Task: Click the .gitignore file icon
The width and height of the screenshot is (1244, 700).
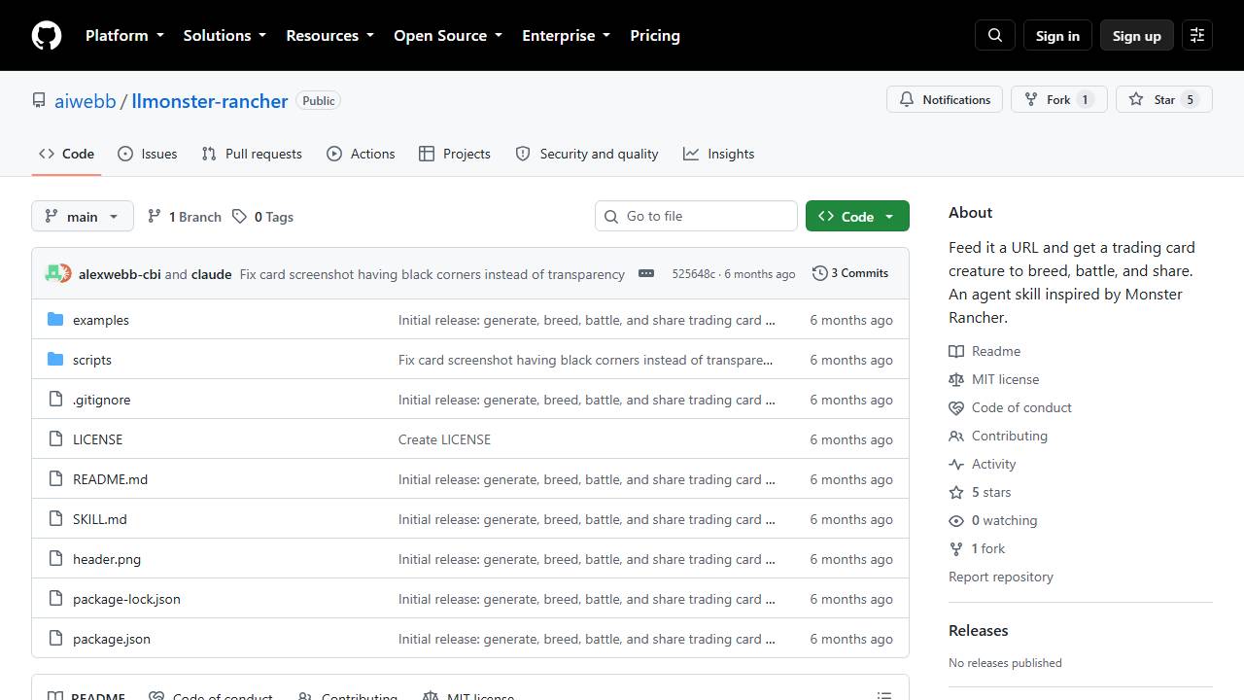Action: 55,400
